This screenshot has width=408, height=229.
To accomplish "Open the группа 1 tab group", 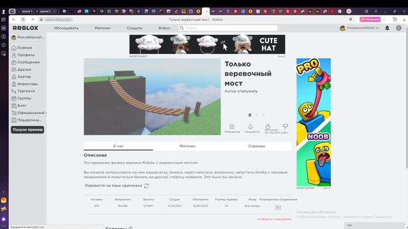I will coord(25,11).
